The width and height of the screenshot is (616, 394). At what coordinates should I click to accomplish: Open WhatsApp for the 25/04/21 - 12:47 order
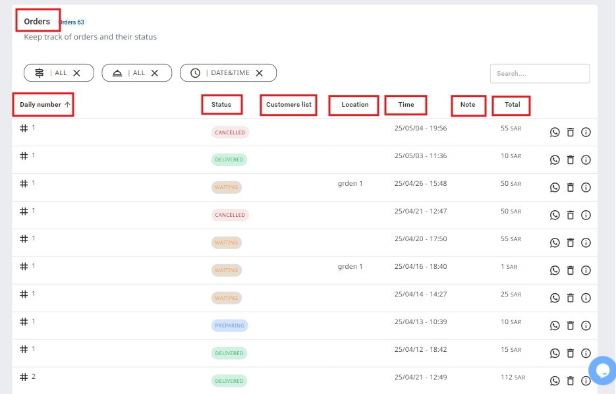tap(555, 215)
